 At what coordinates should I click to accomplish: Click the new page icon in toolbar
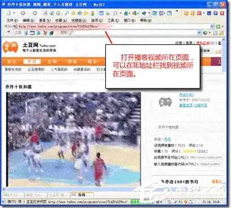click(x=9, y=13)
